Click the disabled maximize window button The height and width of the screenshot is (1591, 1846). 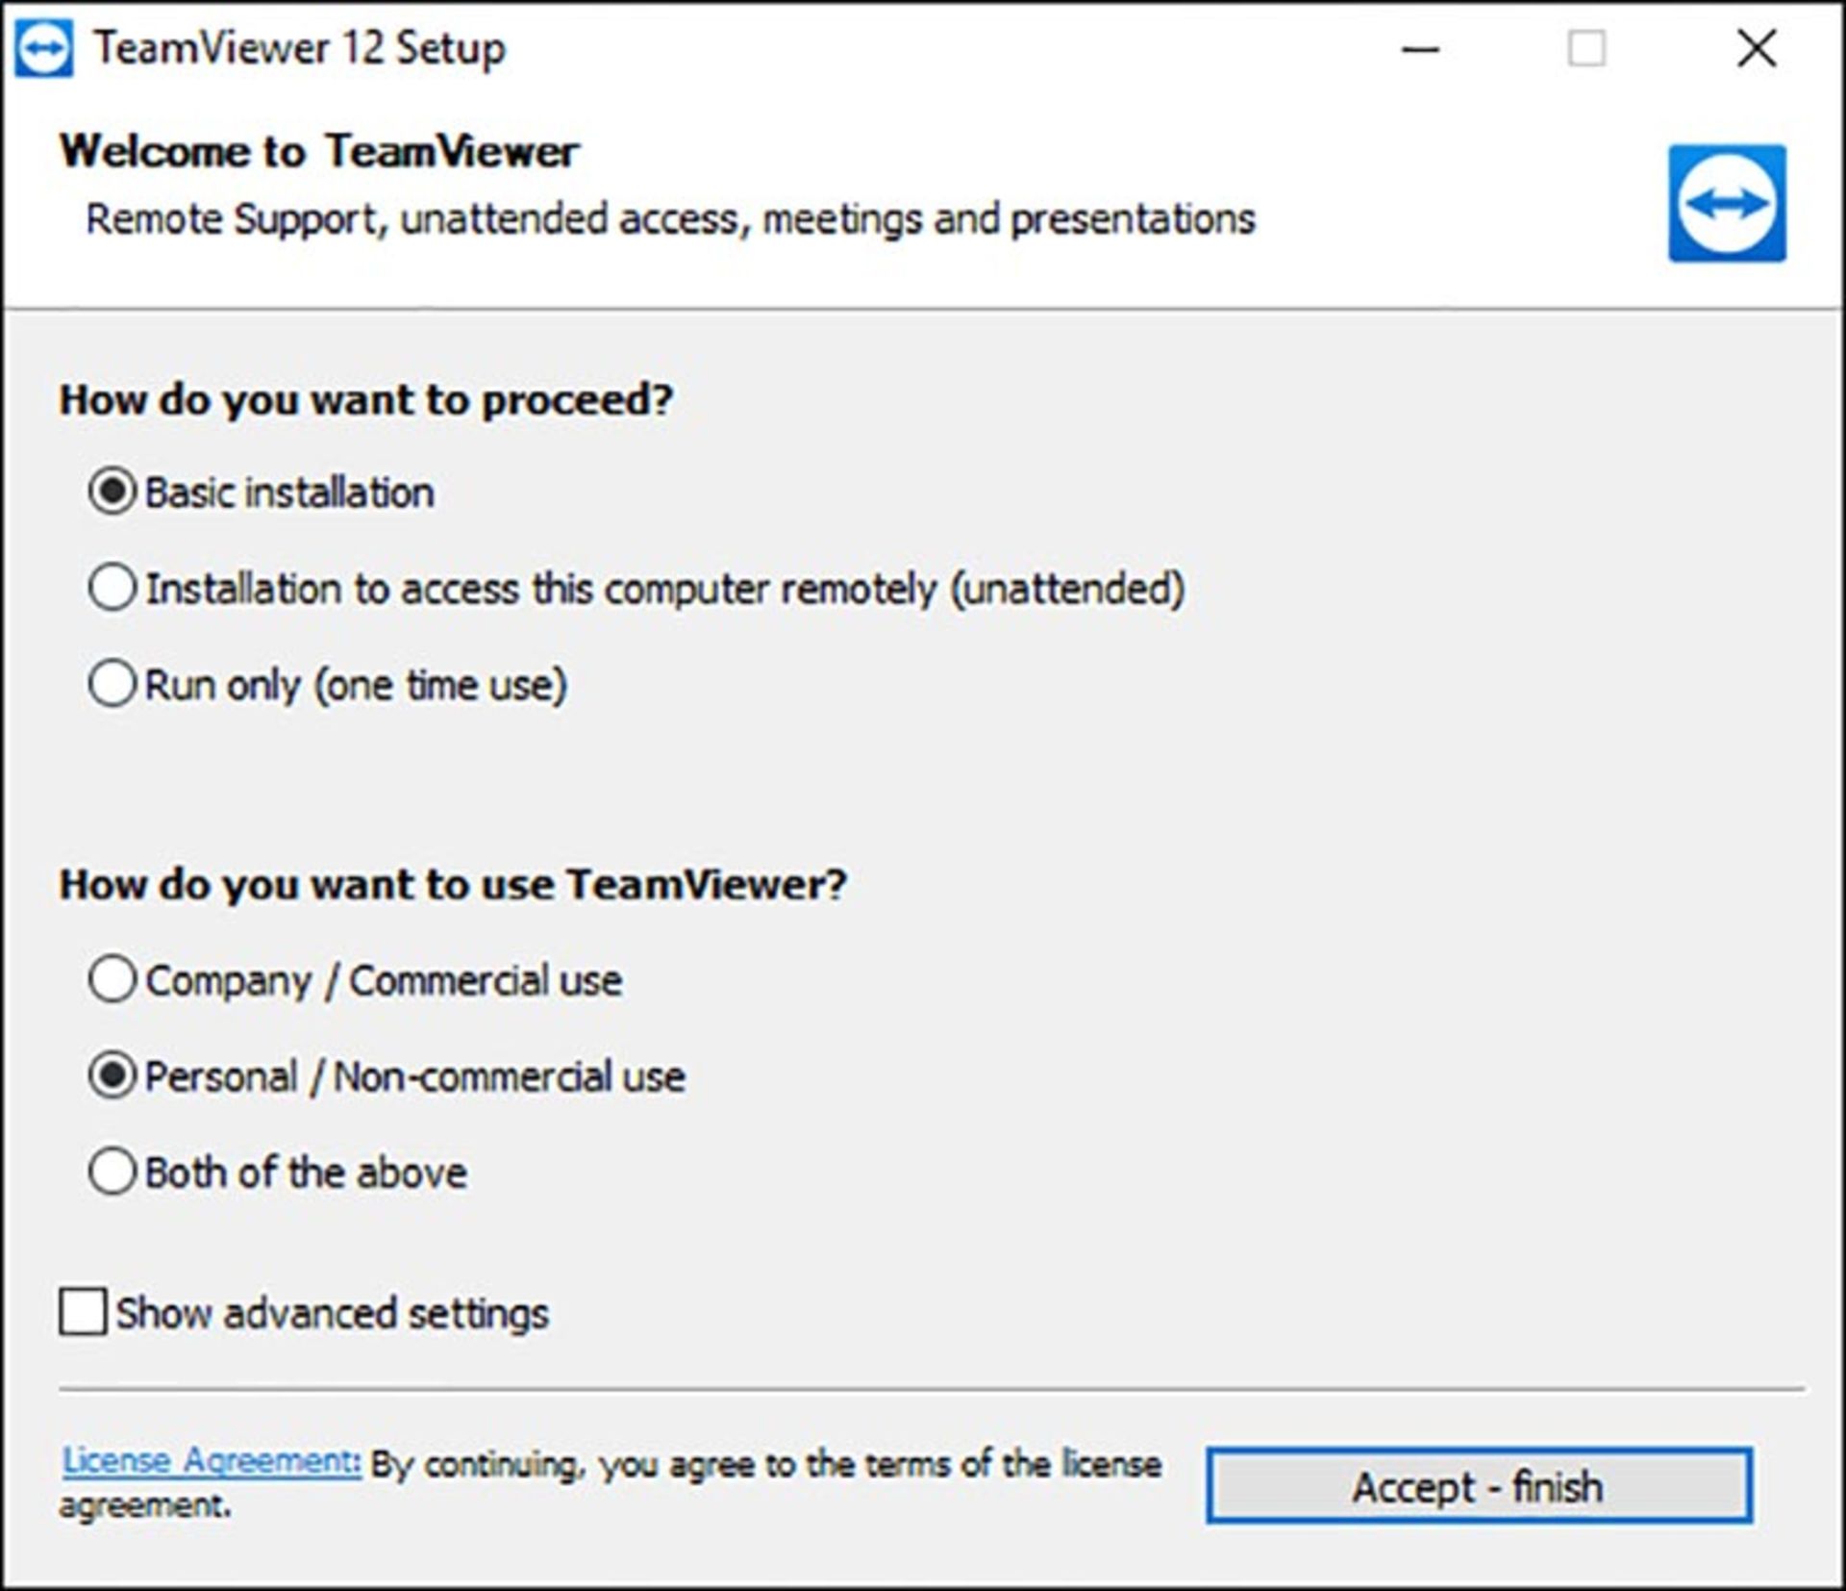1586,49
